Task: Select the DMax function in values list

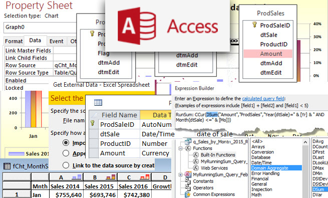Action: (x=318, y=168)
